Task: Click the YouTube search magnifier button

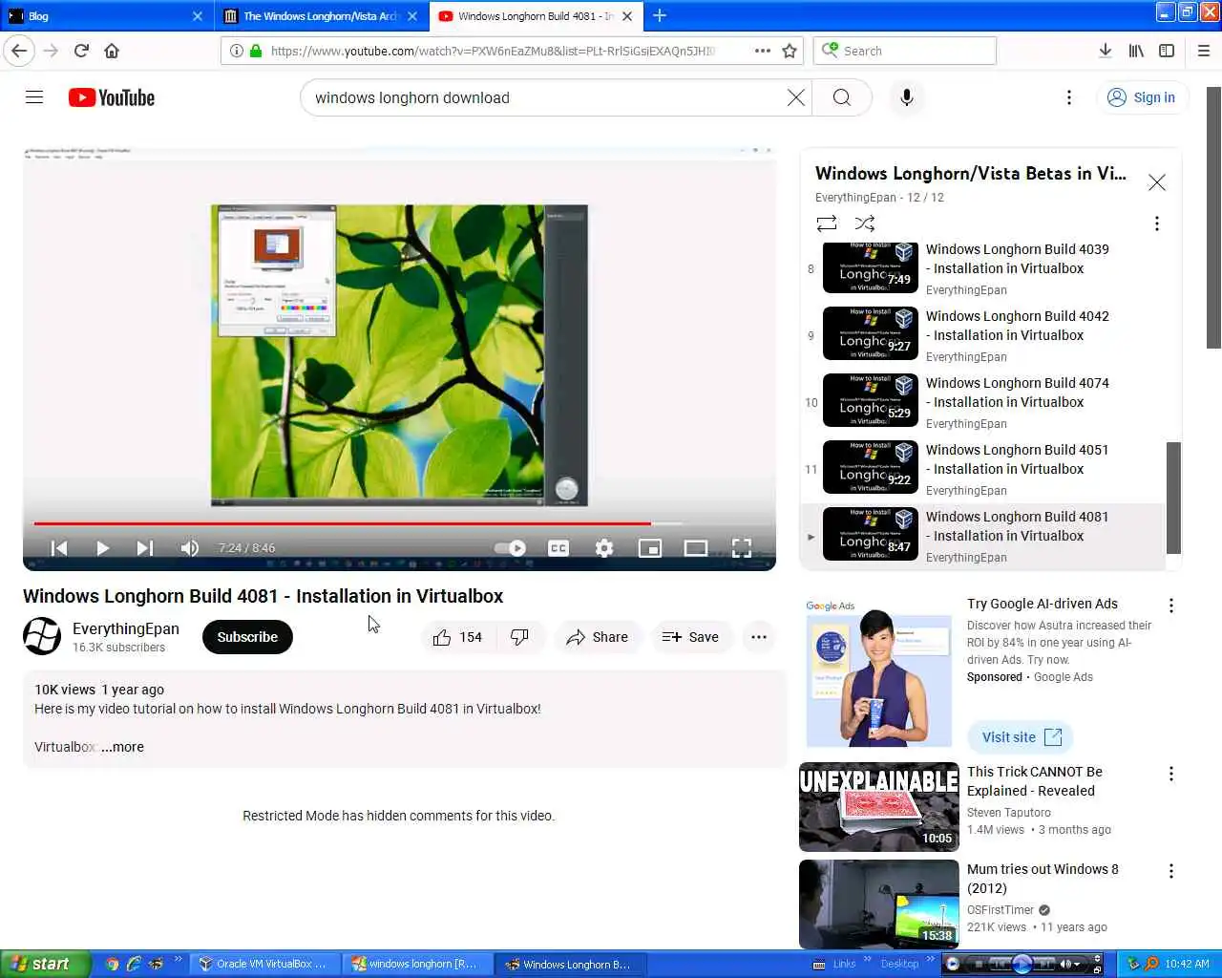Action: pyautogui.click(x=841, y=97)
